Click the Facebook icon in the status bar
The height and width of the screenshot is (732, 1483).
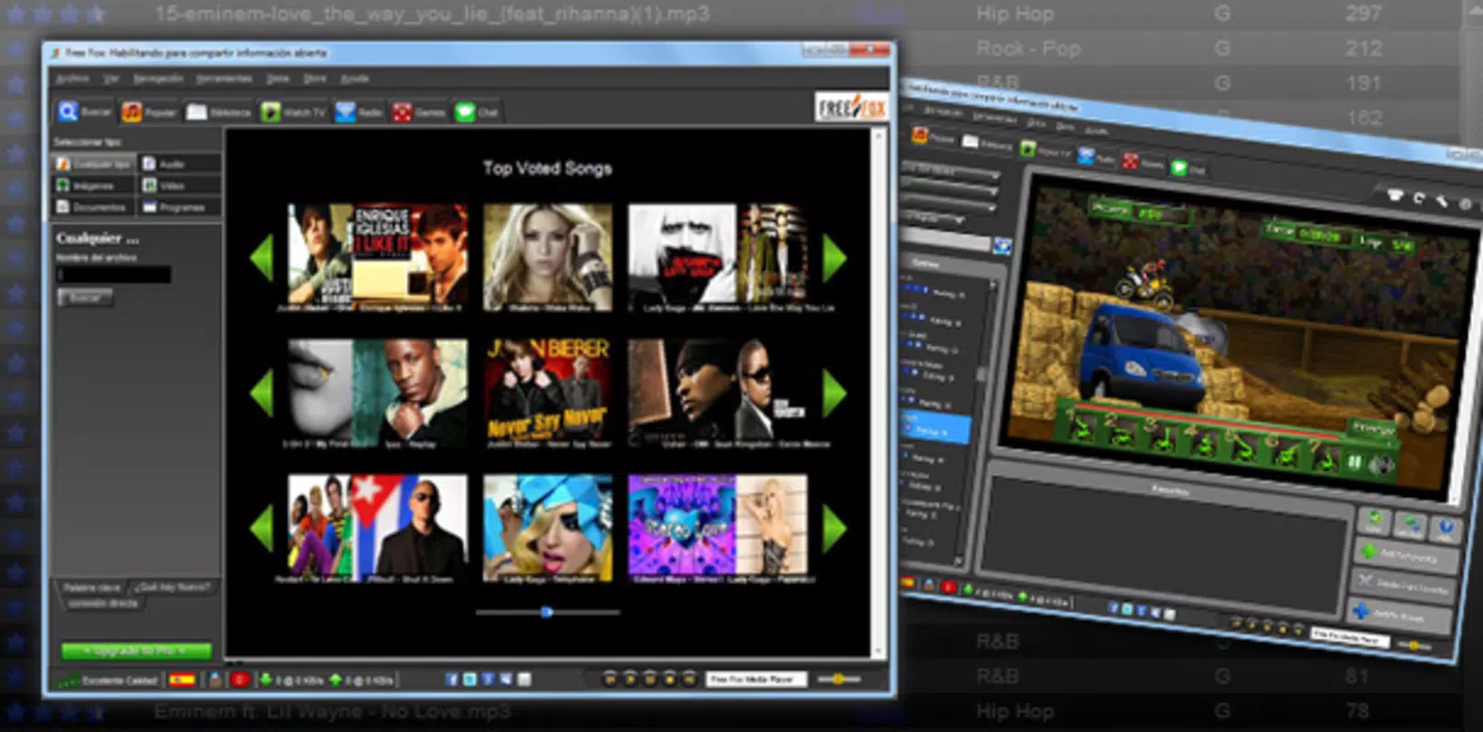click(451, 679)
